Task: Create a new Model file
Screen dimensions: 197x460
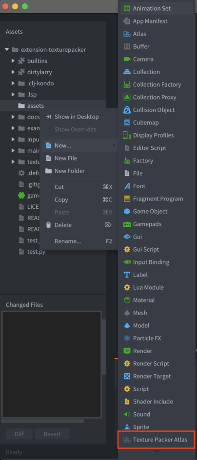Action: [158, 325]
